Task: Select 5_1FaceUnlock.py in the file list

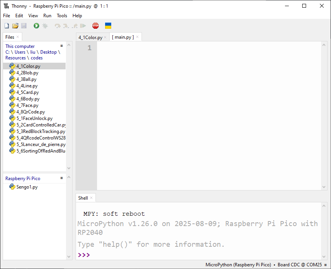Action: [x=35, y=118]
